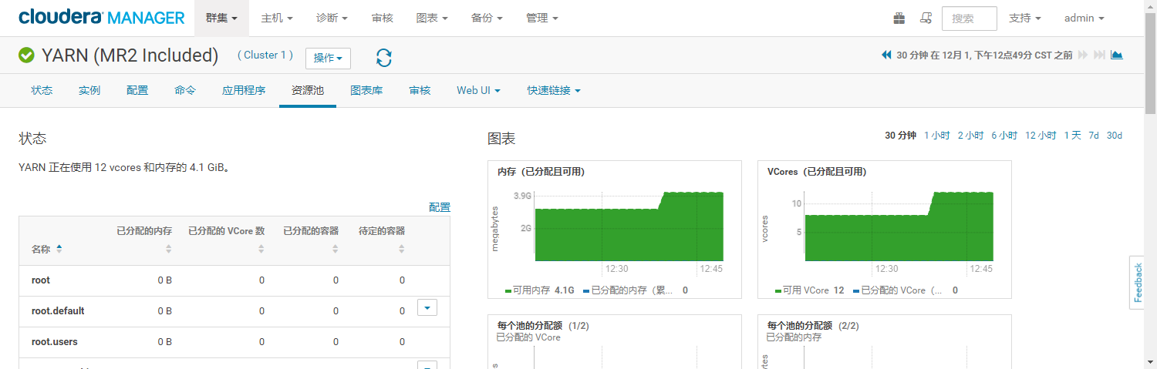Screen dimensions: 1157x369
Task: Jump to the current time with the skip-to-end icon
Action: click(x=1100, y=55)
